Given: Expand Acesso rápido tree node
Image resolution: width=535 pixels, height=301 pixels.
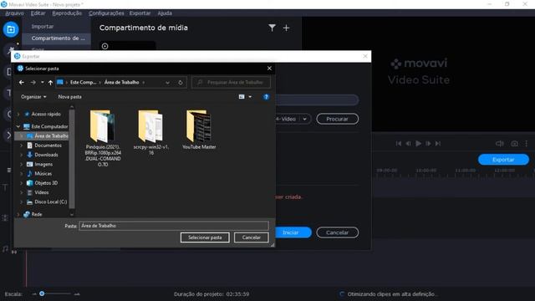Looking at the screenshot, I should point(18,114).
